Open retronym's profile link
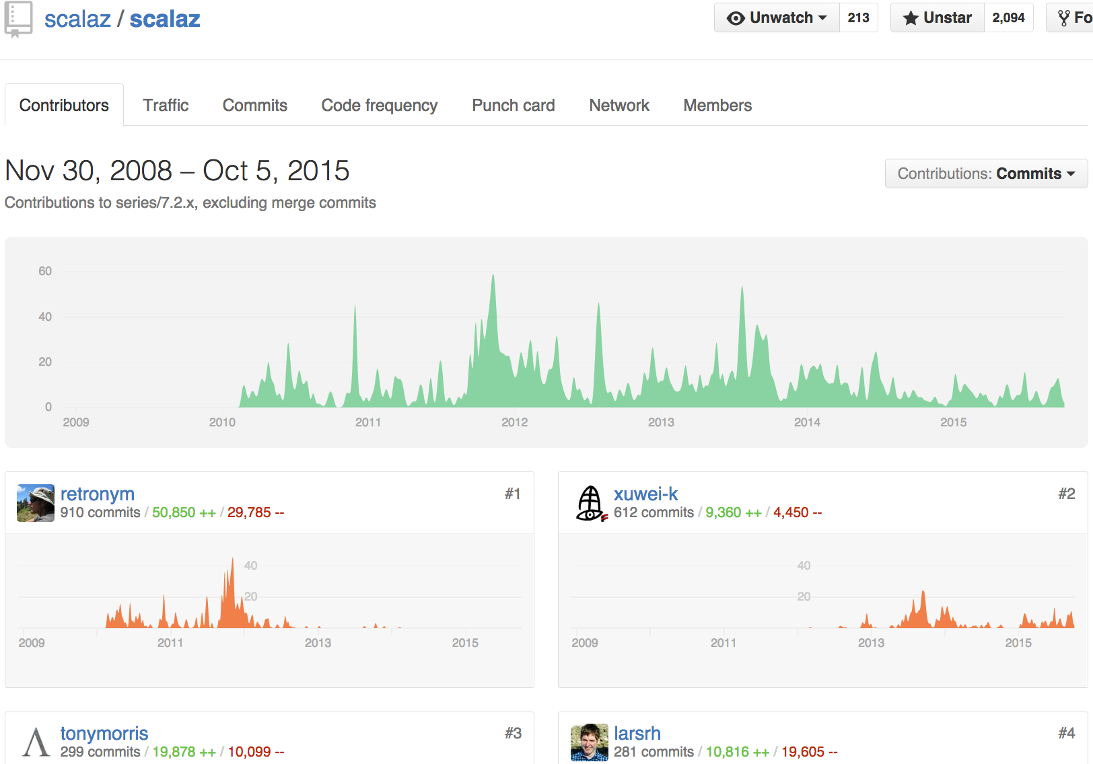This screenshot has height=764, width=1093. (x=98, y=494)
